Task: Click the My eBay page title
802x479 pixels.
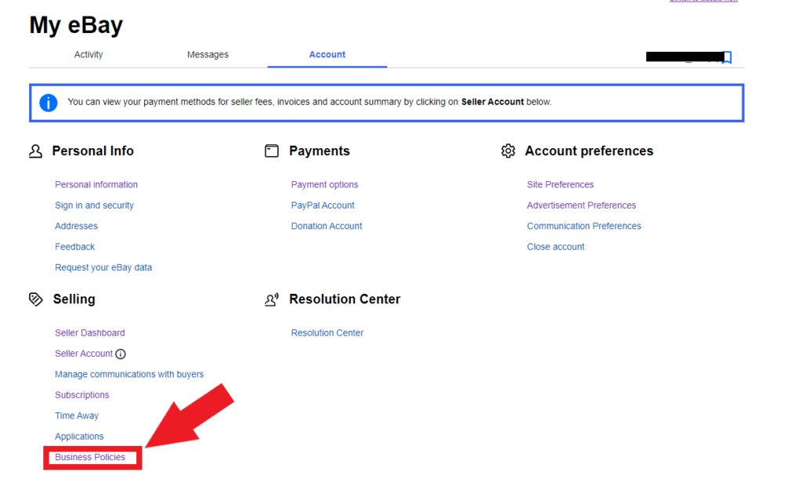Action: [76, 24]
